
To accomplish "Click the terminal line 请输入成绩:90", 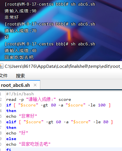I will tap(20, 11).
